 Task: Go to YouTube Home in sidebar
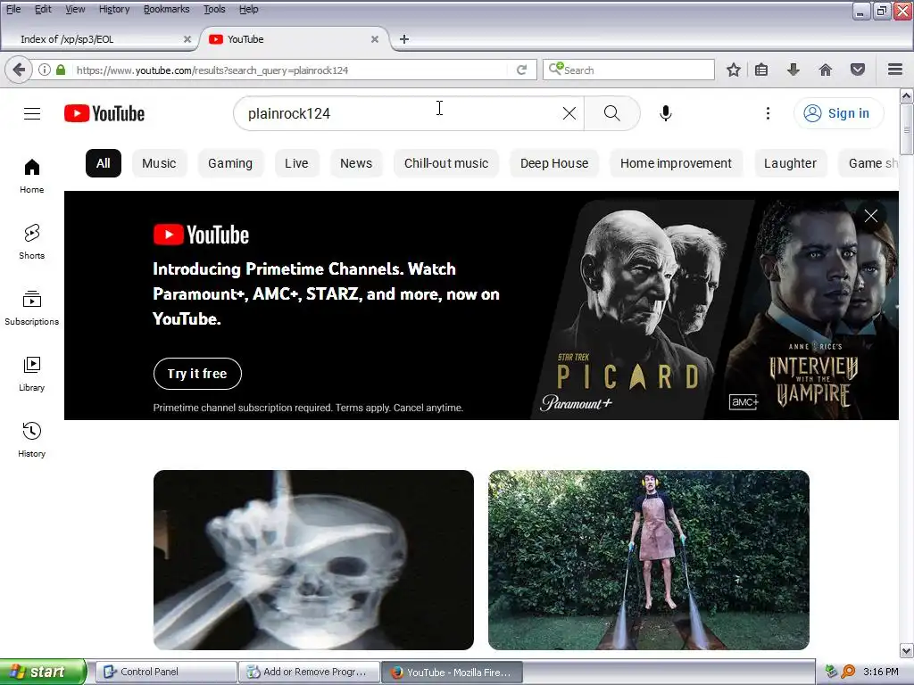(x=32, y=176)
